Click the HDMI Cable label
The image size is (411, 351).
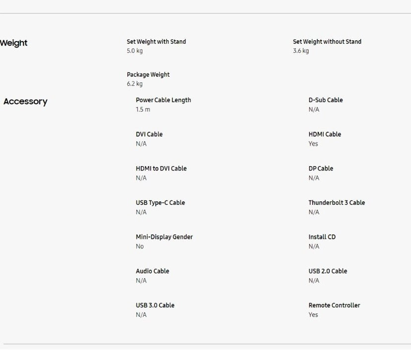[x=325, y=134]
